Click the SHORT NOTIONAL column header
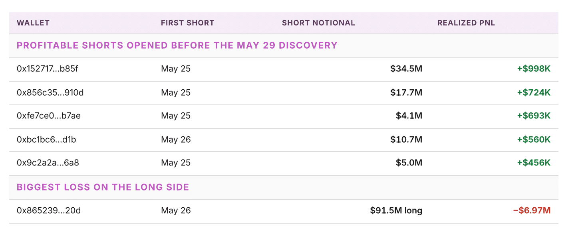The height and width of the screenshot is (232, 572). pyautogui.click(x=318, y=23)
